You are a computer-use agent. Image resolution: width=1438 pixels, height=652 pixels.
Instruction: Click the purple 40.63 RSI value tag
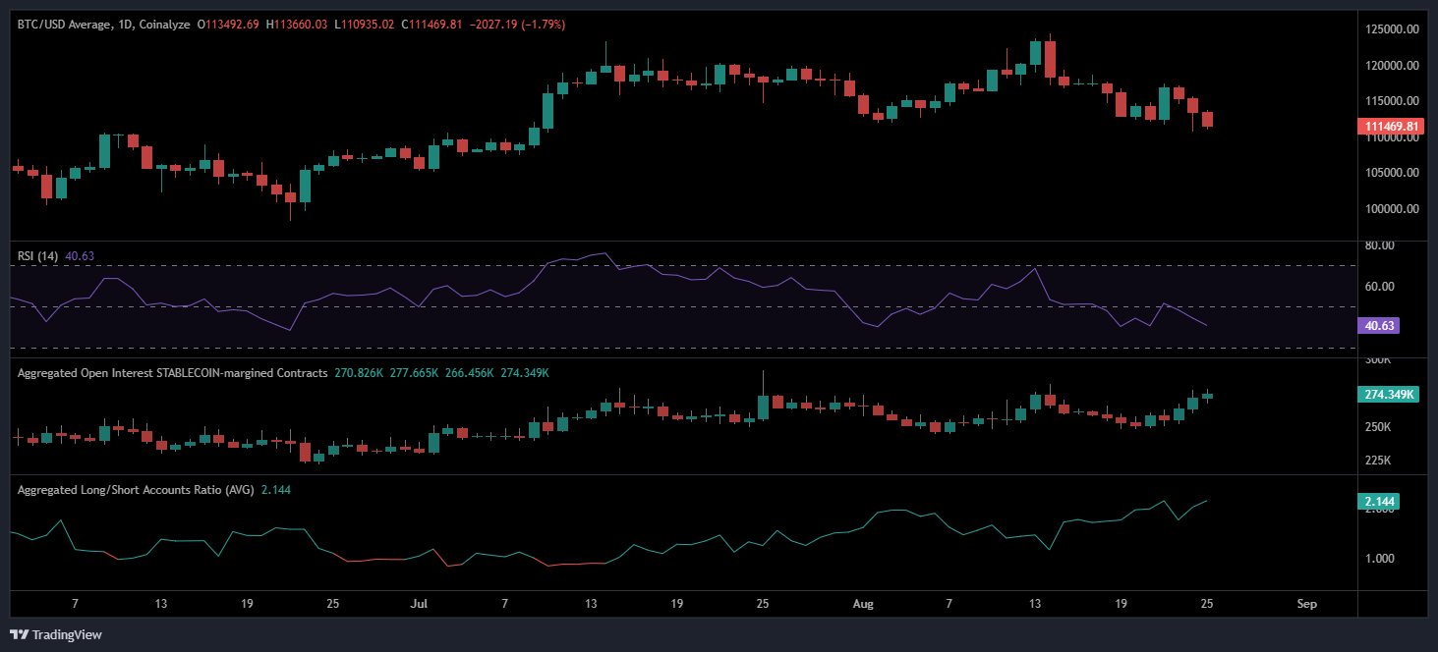point(1376,325)
